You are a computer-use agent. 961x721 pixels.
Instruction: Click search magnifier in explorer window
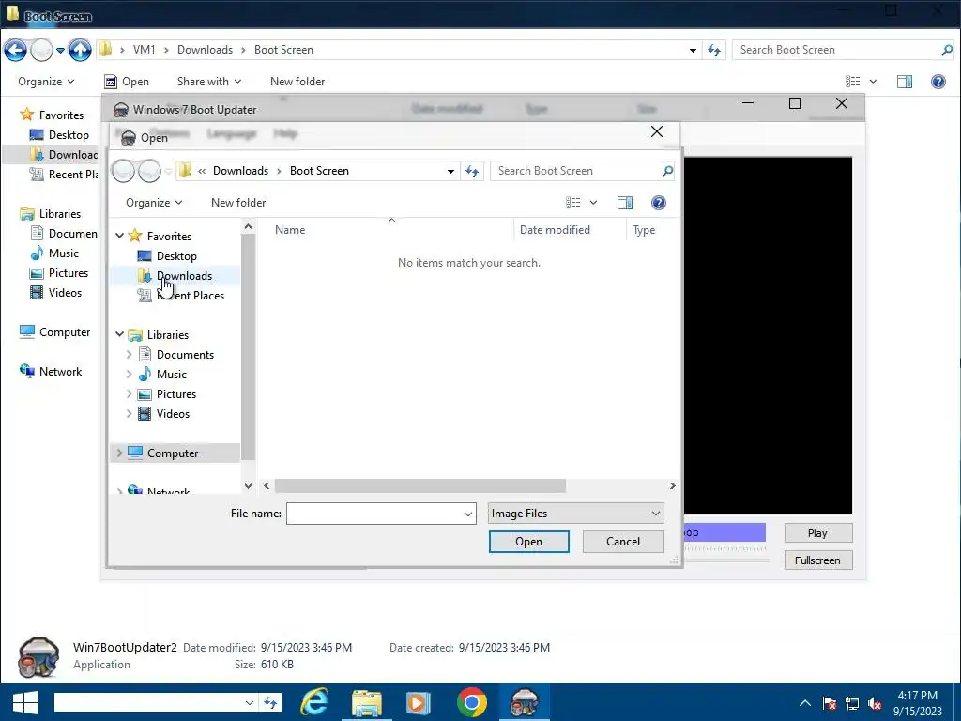pos(947,51)
